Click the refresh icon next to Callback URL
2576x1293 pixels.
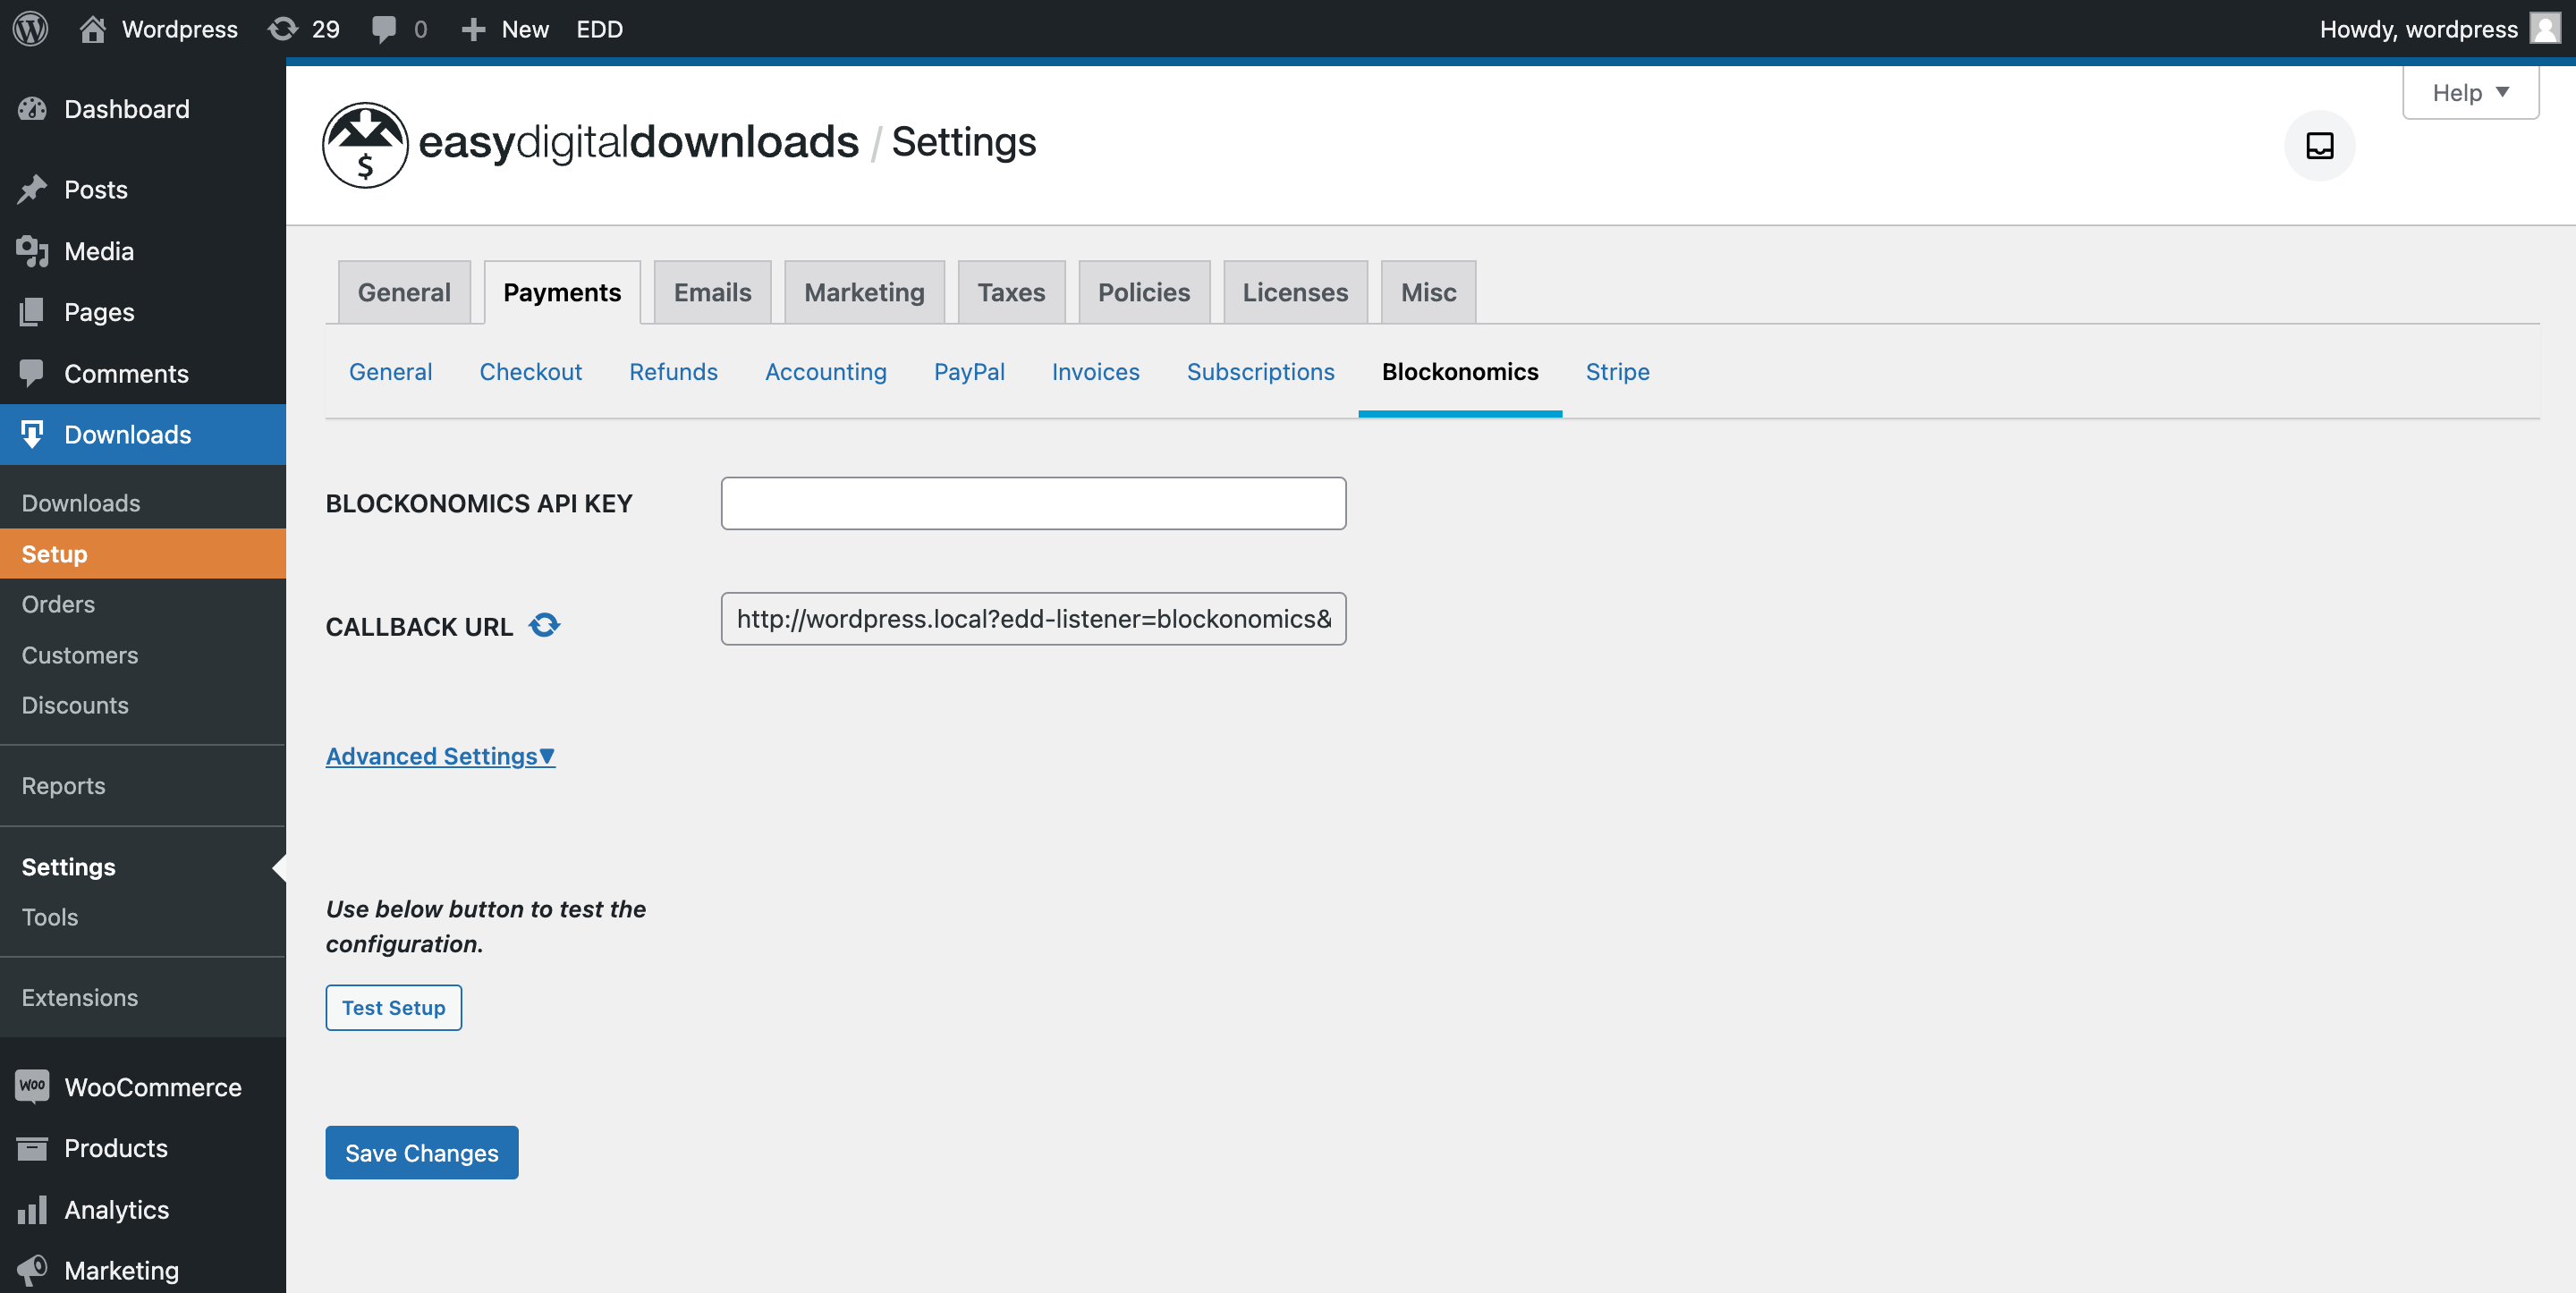(546, 625)
